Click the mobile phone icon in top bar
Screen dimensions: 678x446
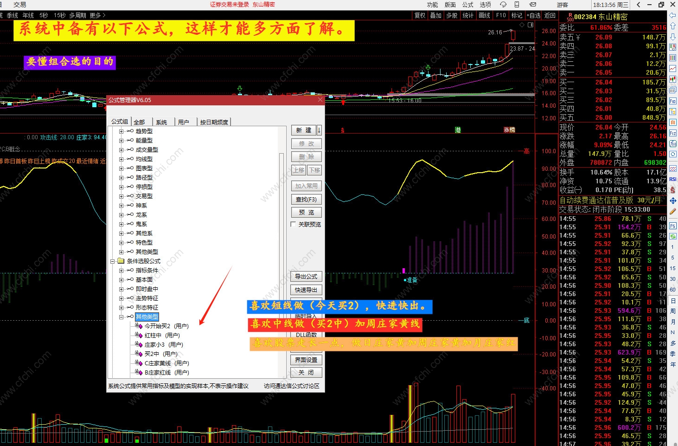tap(517, 4)
